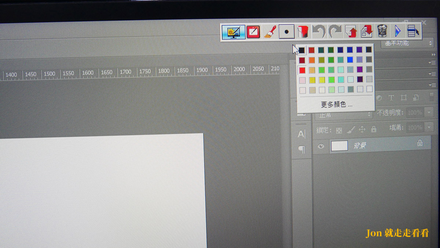Click the lock icon on 背景 layer
The image size is (440, 248).
[420, 143]
